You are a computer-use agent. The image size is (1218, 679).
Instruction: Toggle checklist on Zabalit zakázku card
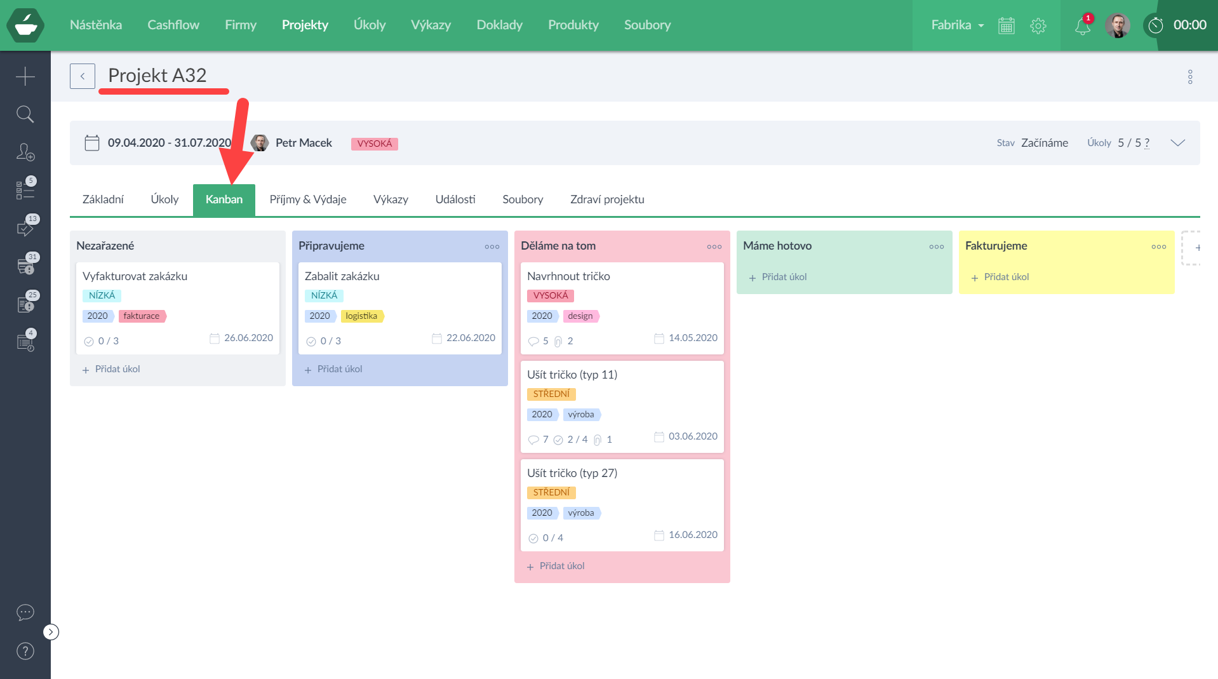311,342
